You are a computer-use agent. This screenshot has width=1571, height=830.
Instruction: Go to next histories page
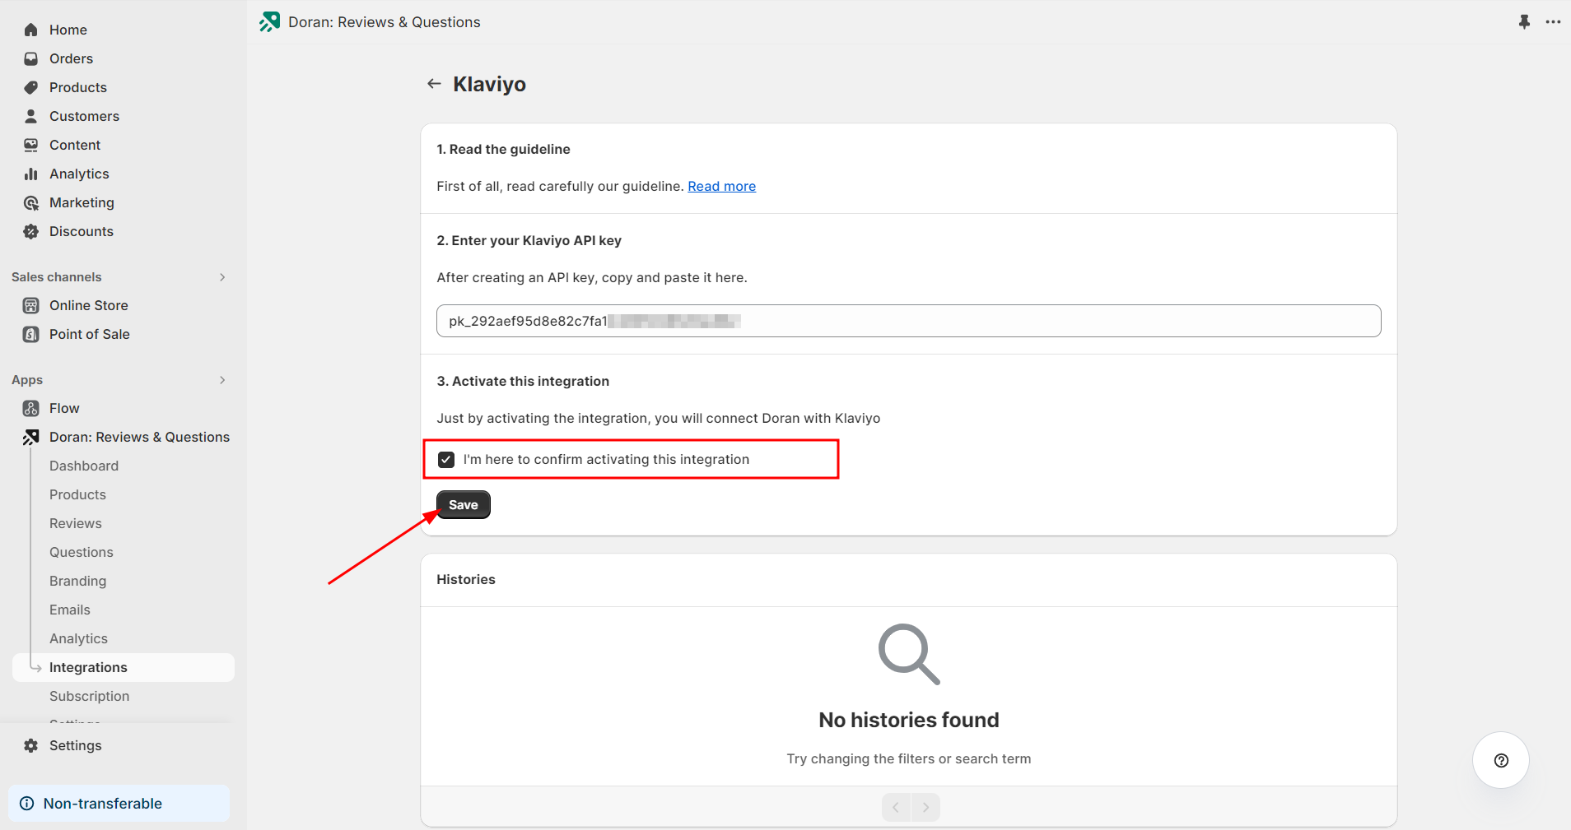(x=925, y=807)
